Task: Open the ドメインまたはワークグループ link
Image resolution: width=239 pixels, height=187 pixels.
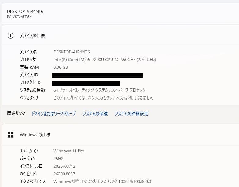Action: [53, 114]
